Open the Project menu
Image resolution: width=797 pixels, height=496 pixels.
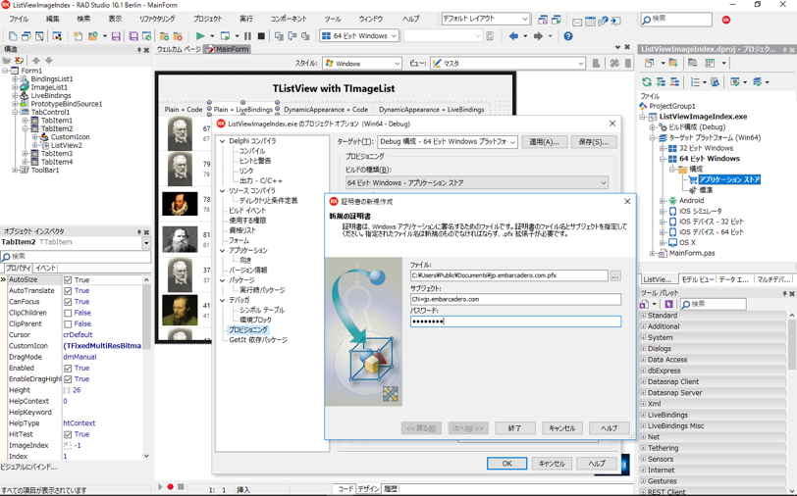click(x=207, y=19)
